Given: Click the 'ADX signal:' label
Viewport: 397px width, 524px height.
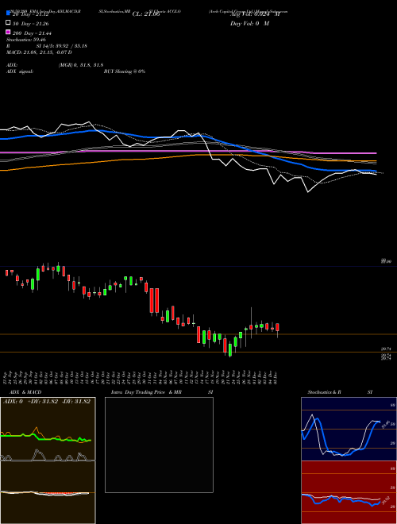Looking at the screenshot, I should 20,71.
